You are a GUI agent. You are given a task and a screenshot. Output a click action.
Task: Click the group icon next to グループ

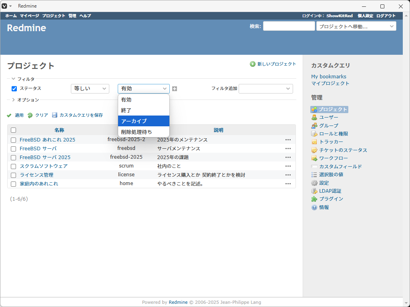click(x=314, y=126)
